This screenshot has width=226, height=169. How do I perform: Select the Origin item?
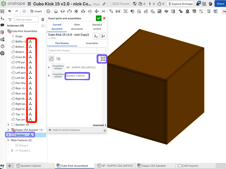(x=19, y=36)
